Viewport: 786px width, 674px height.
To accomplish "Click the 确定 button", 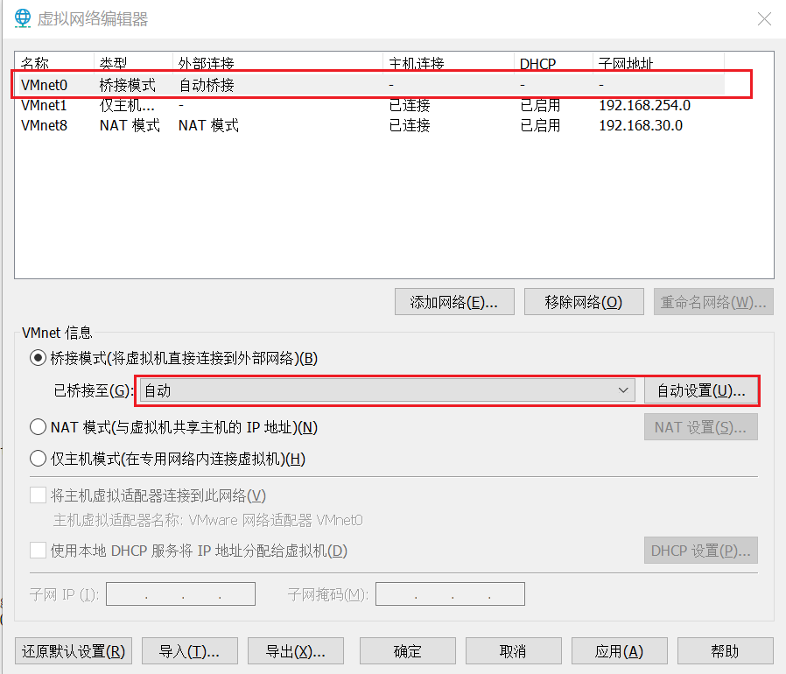I will point(408,651).
